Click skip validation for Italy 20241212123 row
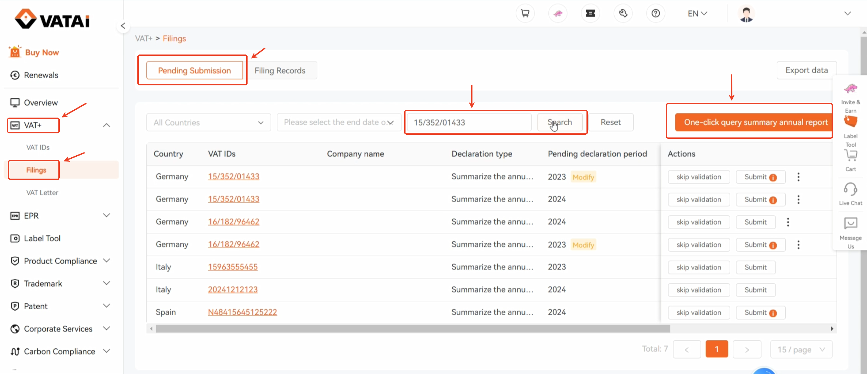 point(699,290)
